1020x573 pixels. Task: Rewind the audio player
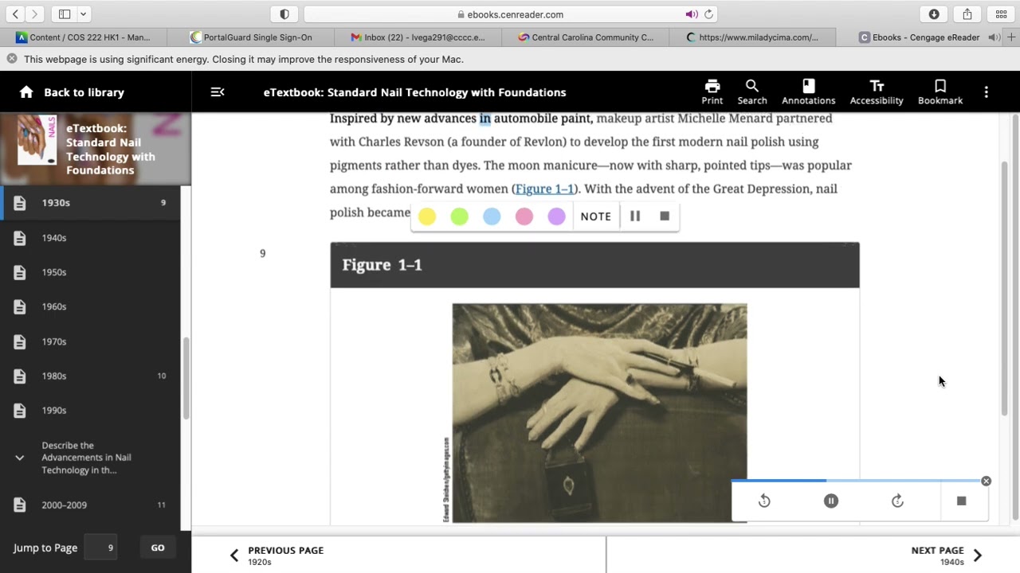[x=764, y=501]
